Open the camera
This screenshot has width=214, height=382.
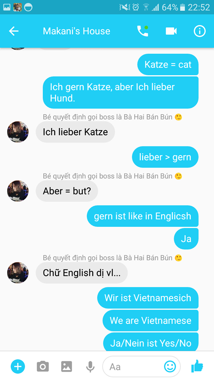43,366
